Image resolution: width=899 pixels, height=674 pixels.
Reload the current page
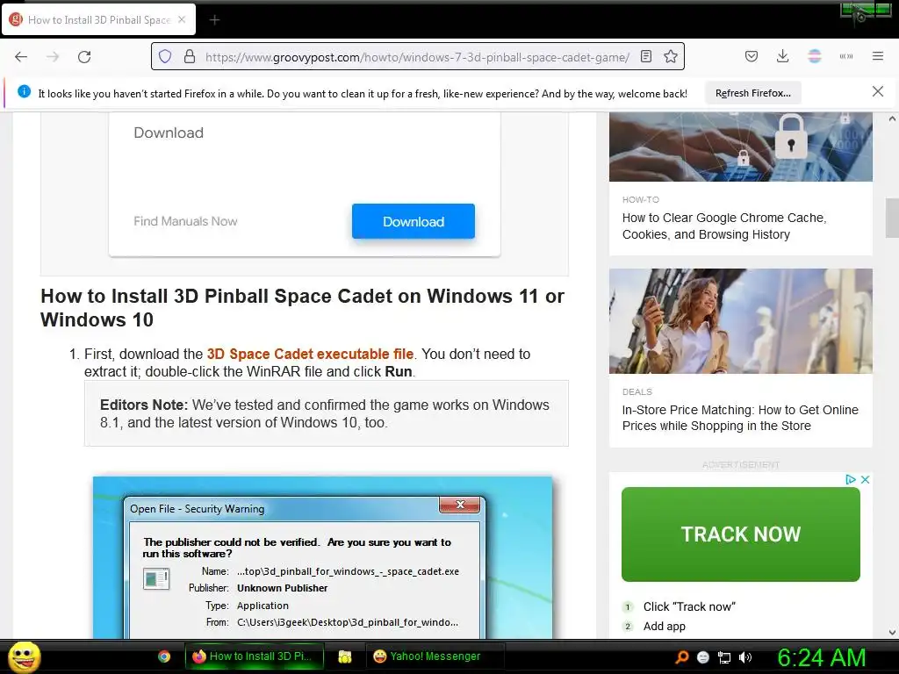coord(84,57)
